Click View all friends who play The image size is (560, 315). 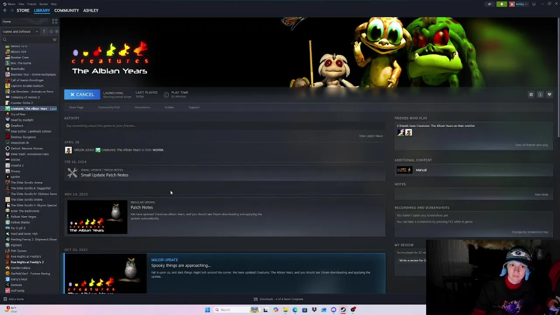click(x=532, y=145)
